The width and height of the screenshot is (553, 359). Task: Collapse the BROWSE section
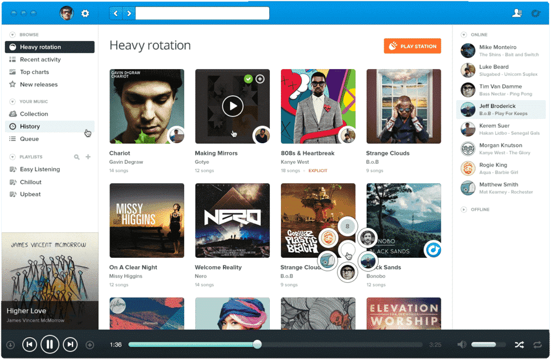click(12, 34)
